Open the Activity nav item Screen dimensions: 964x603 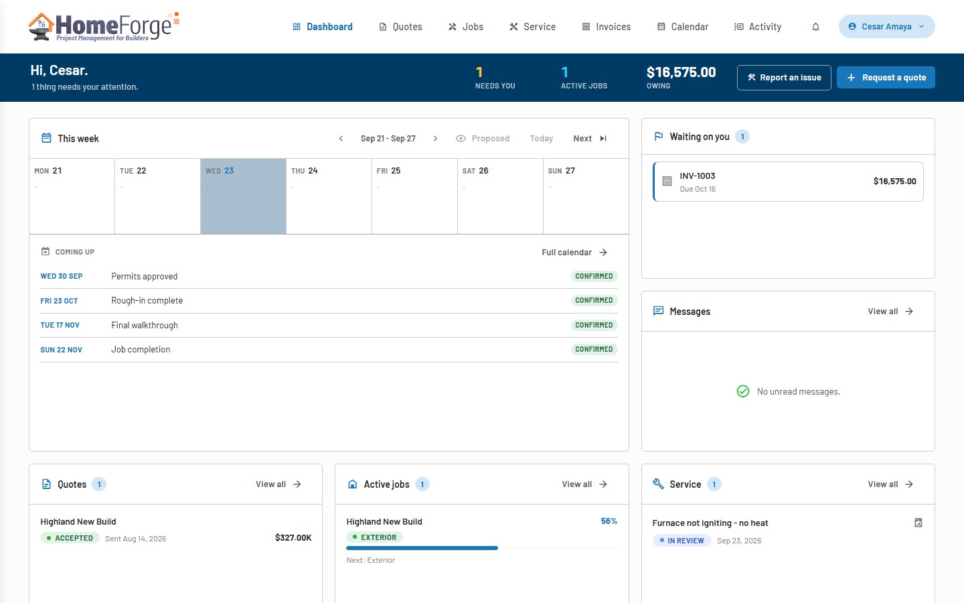[758, 27]
